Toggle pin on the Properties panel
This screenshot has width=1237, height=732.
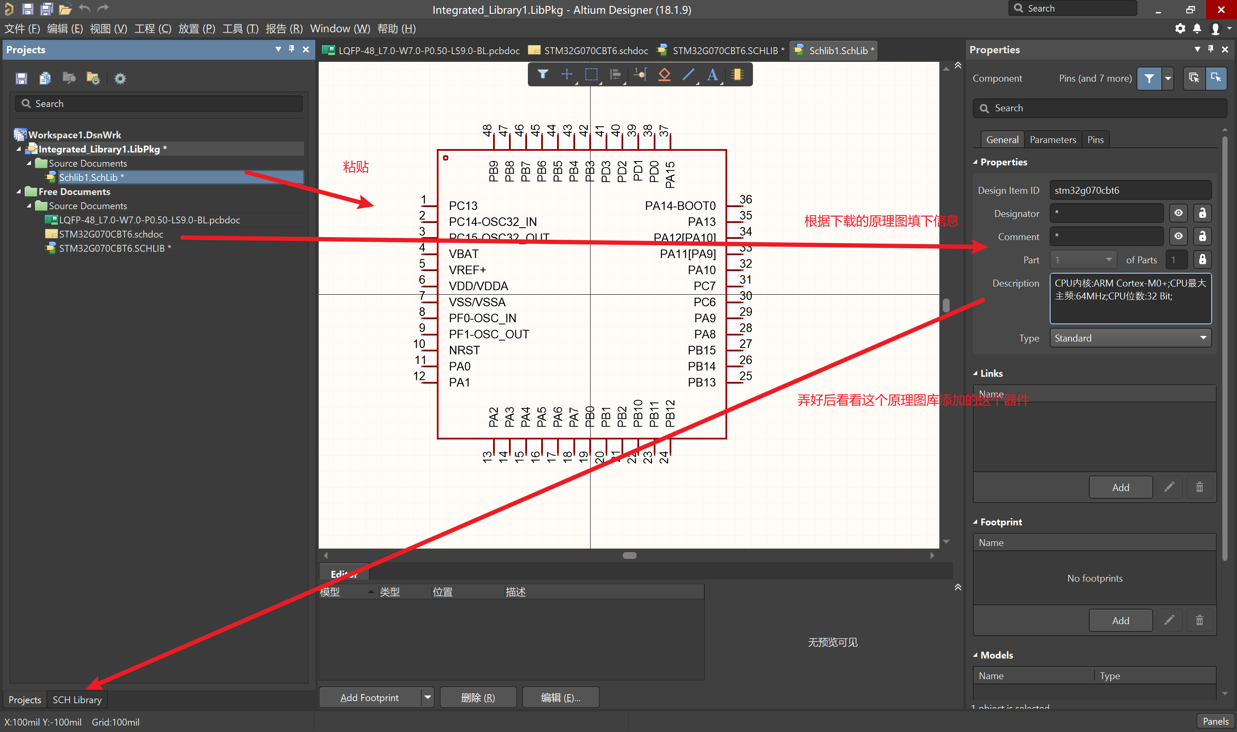1211,49
